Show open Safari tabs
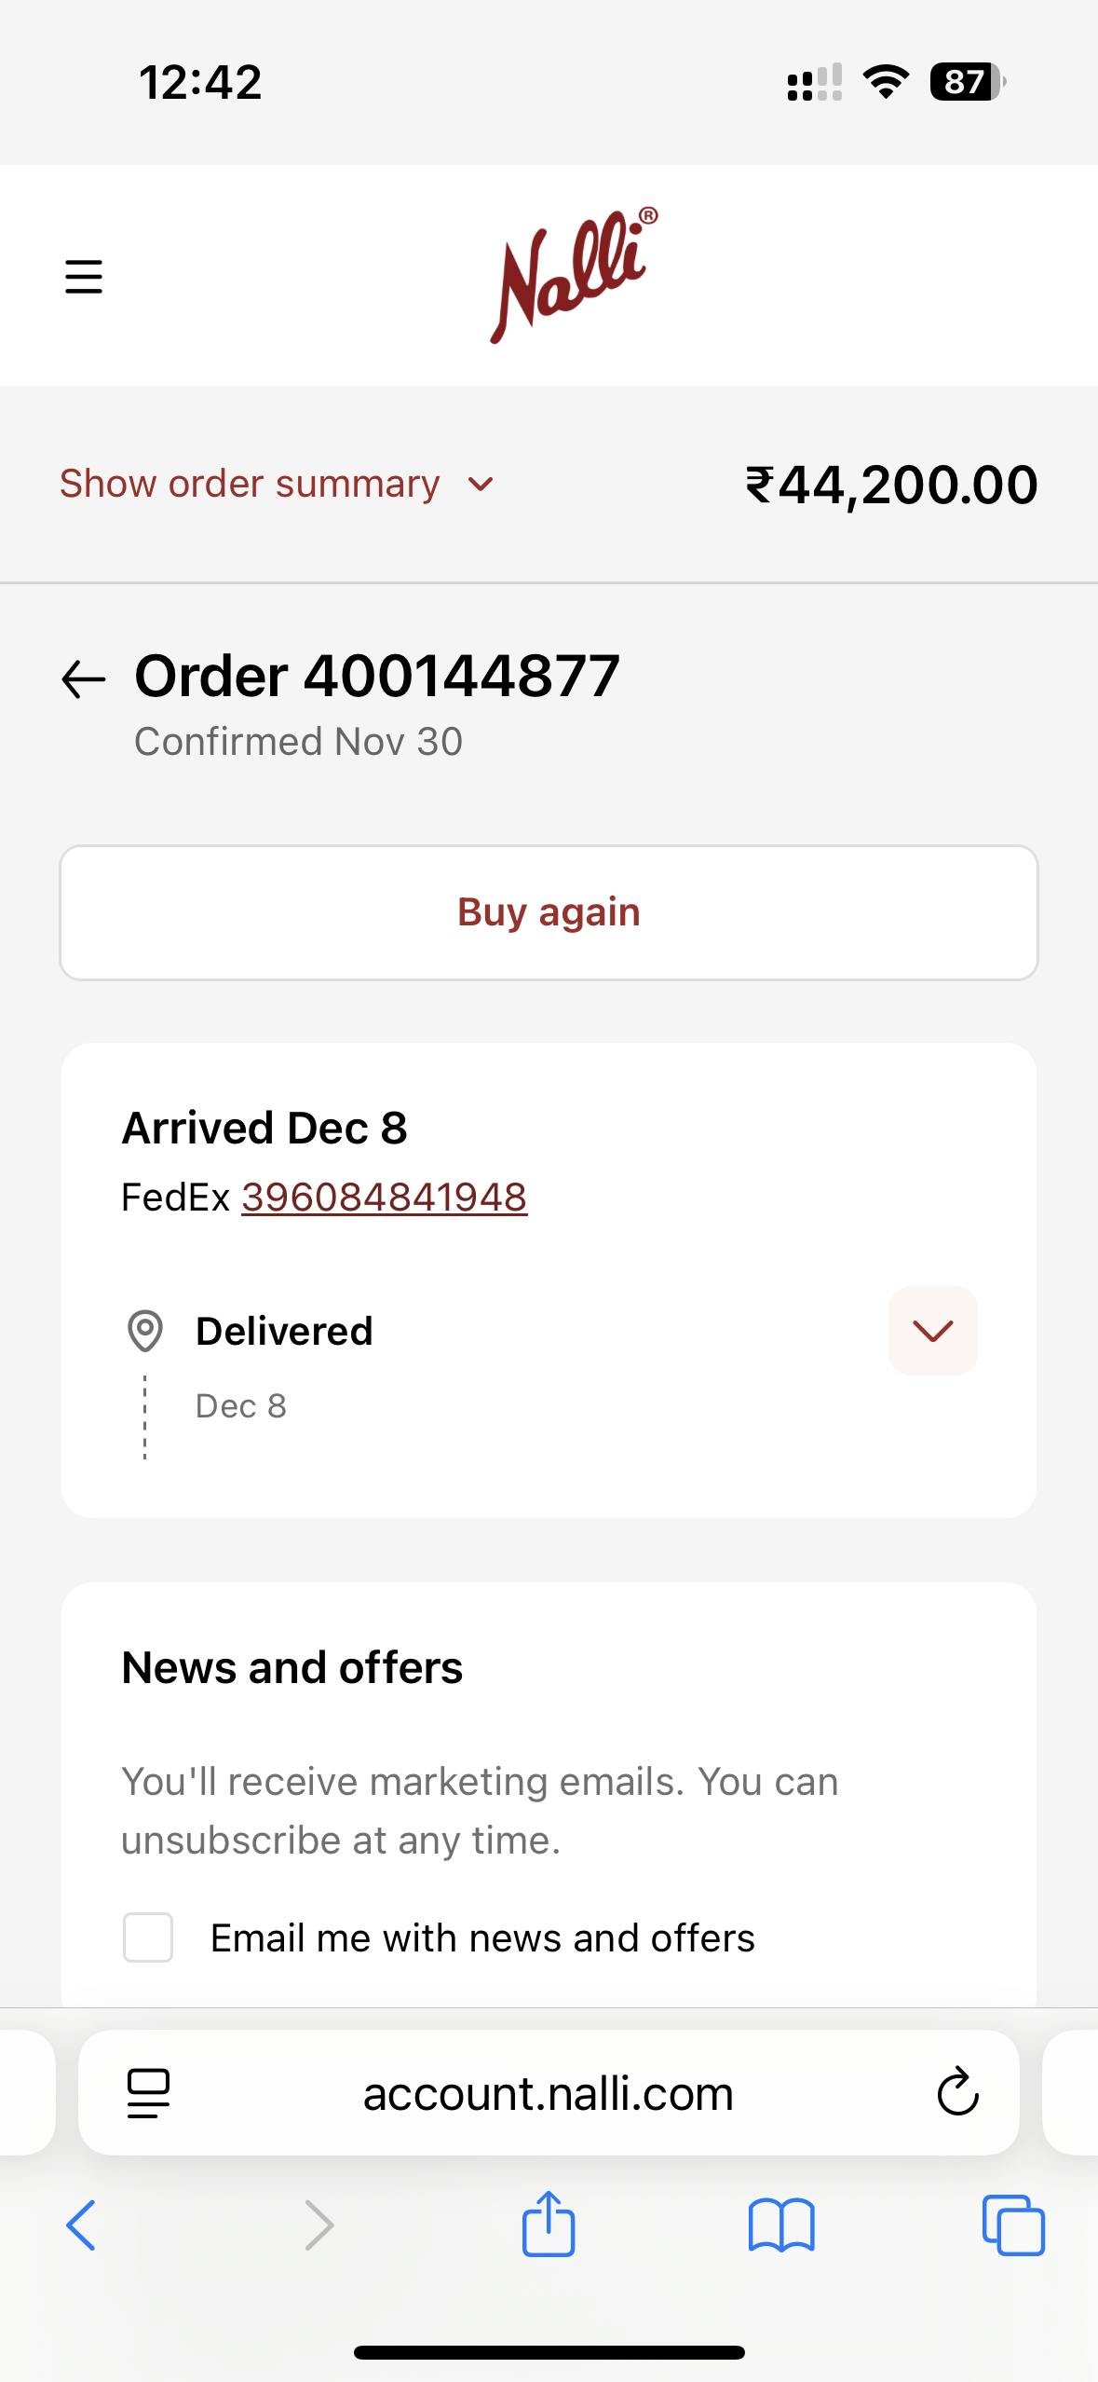Image resolution: width=1098 pixels, height=2382 pixels. coord(1013,2225)
